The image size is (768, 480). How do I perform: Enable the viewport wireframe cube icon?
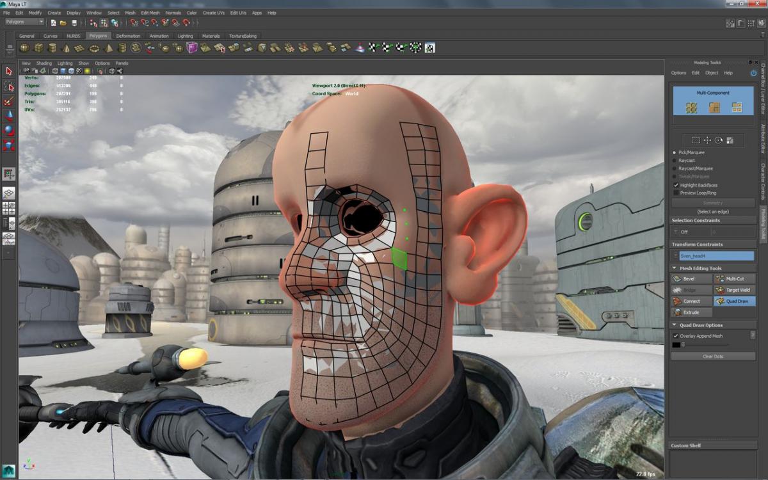[55, 71]
